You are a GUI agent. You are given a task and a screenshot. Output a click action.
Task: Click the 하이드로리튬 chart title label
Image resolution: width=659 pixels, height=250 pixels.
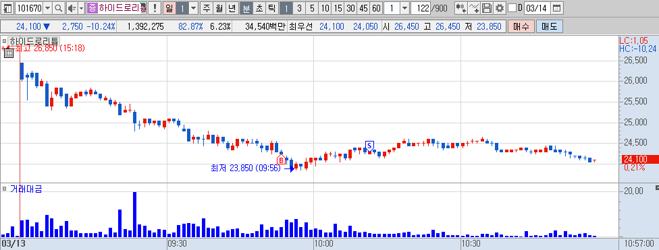point(34,41)
